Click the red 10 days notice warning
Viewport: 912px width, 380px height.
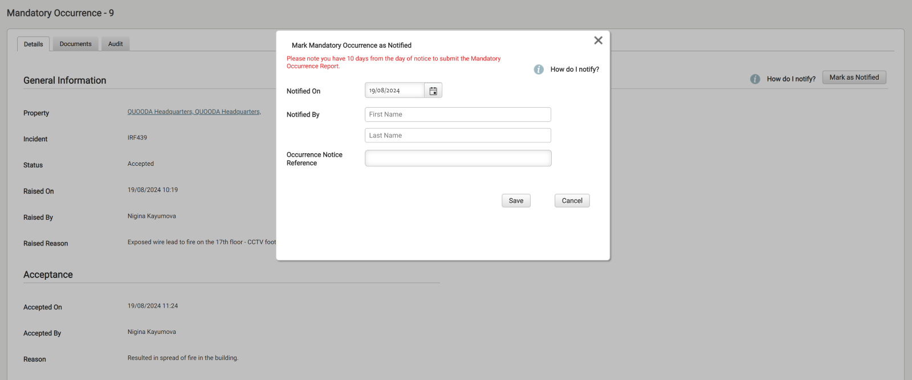[x=394, y=62]
